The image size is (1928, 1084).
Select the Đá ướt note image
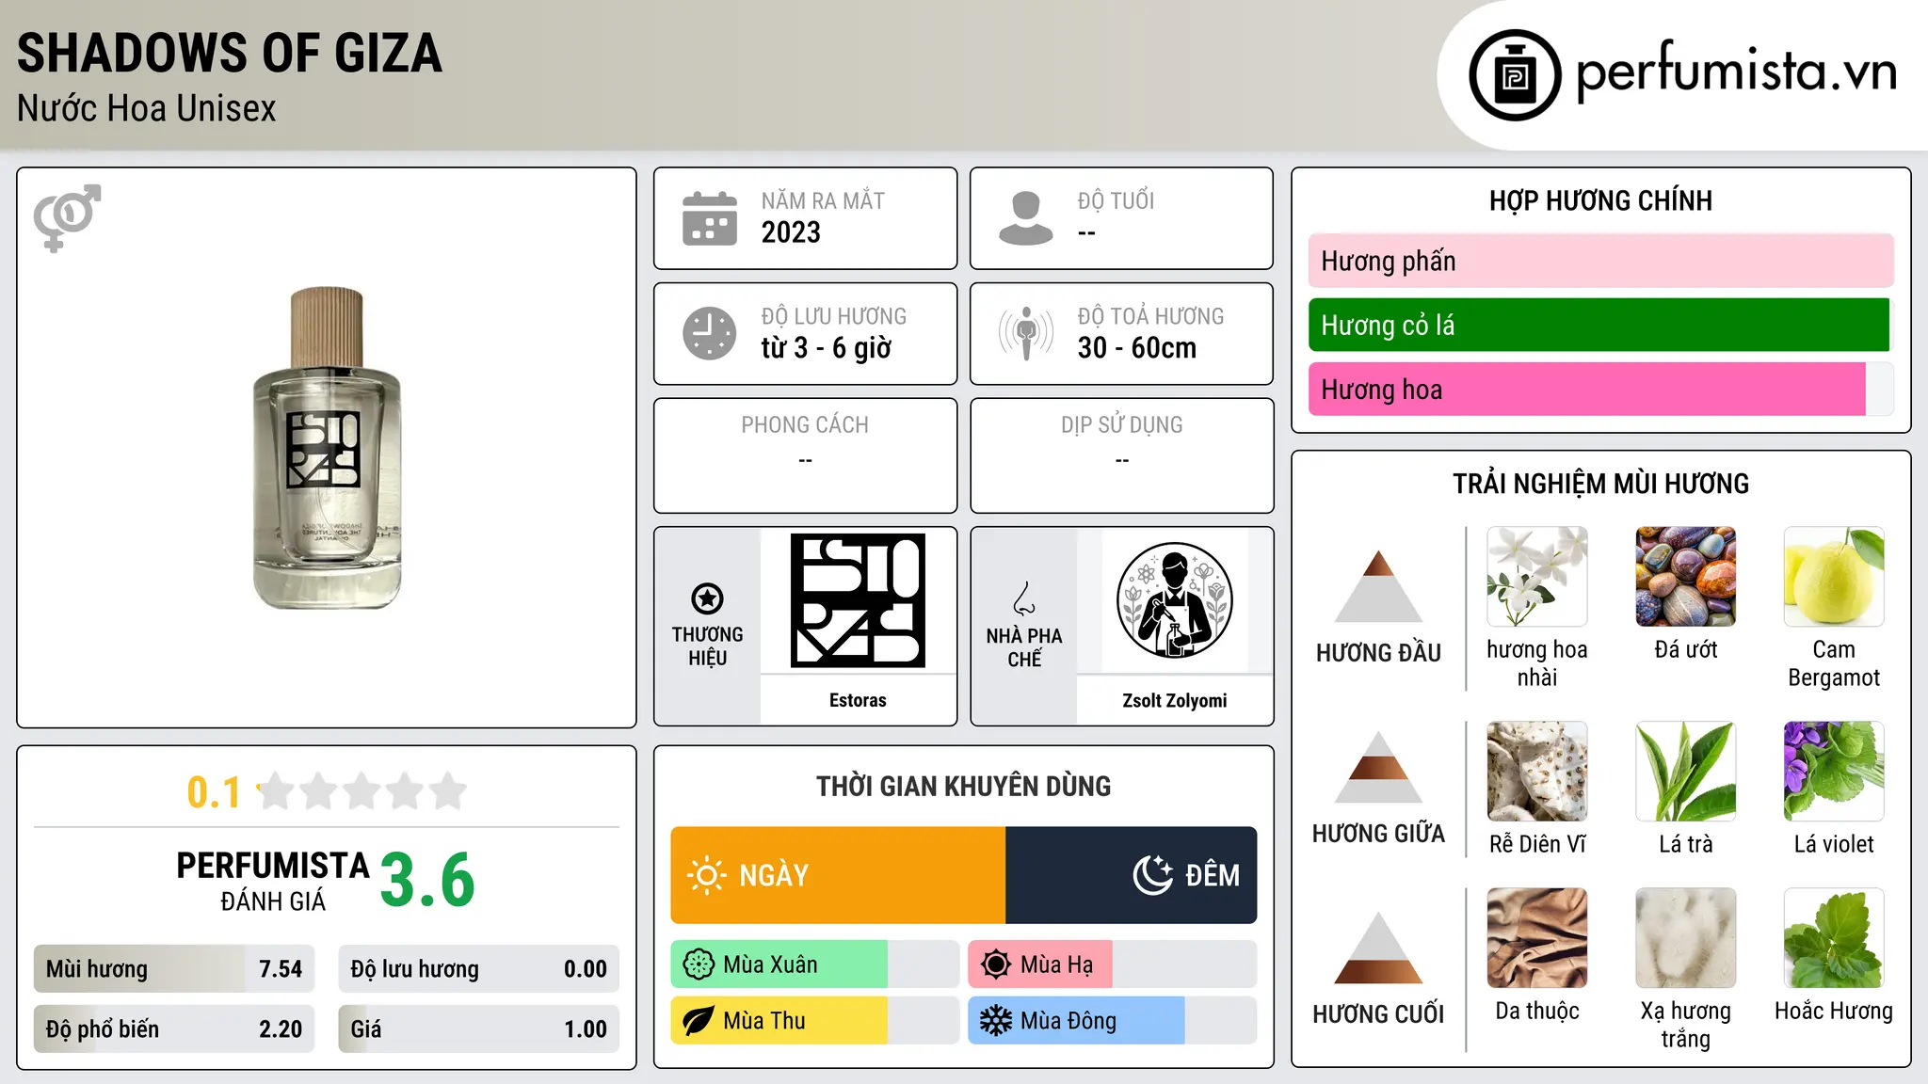click(x=1685, y=577)
